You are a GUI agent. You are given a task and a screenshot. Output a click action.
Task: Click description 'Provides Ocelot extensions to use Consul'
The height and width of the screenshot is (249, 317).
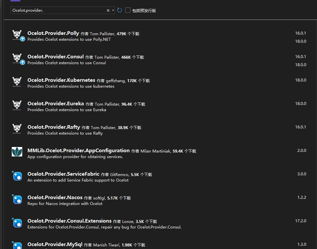67,63
